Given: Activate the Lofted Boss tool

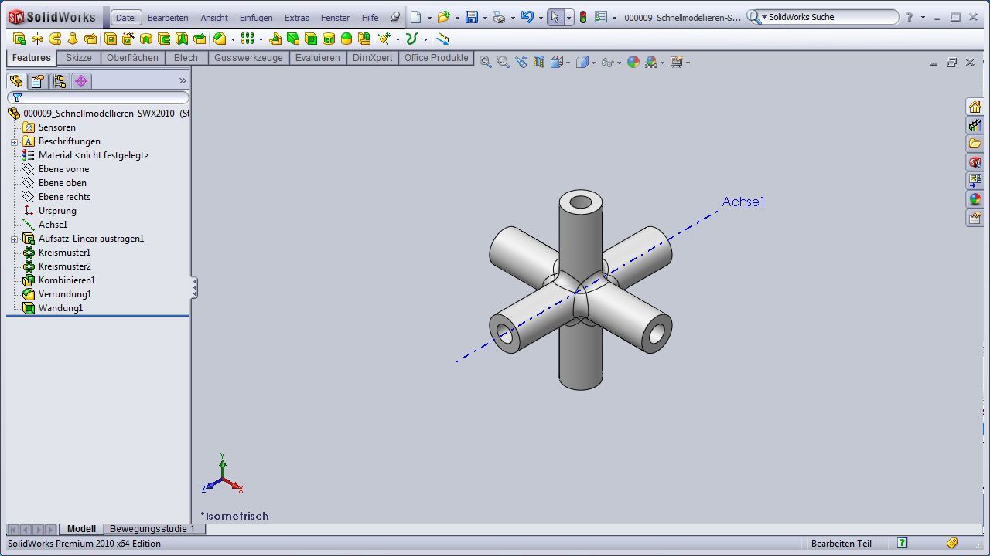Looking at the screenshot, I should (x=73, y=39).
